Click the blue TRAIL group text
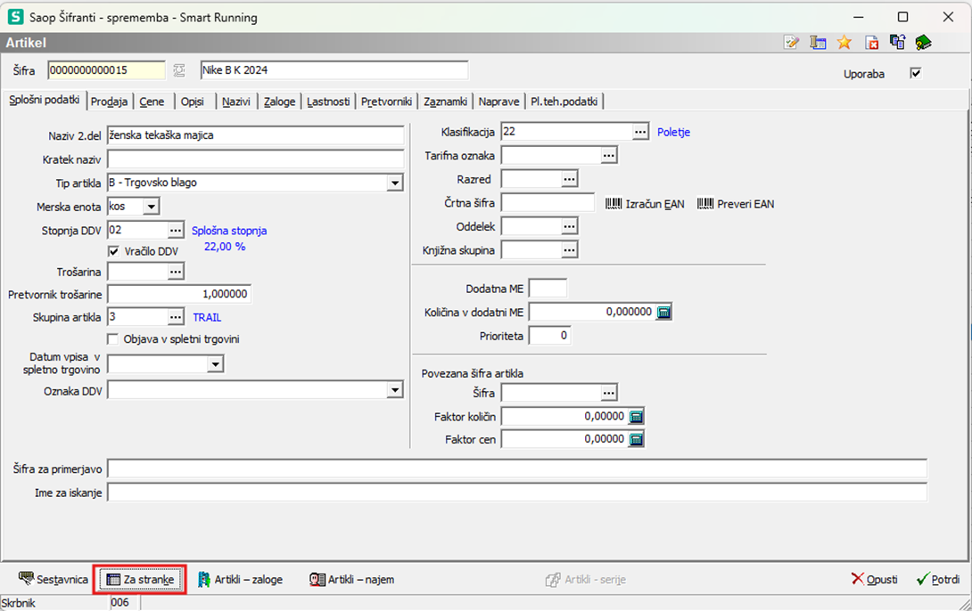The width and height of the screenshot is (972, 611). (207, 317)
